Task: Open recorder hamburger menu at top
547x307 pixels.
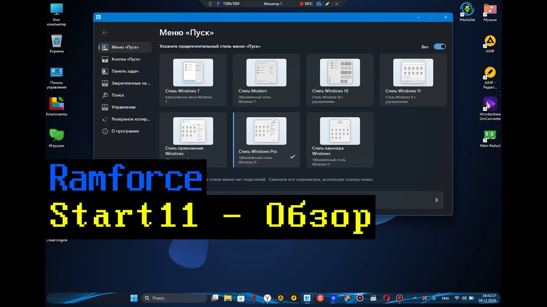Action: pyautogui.click(x=210, y=3)
